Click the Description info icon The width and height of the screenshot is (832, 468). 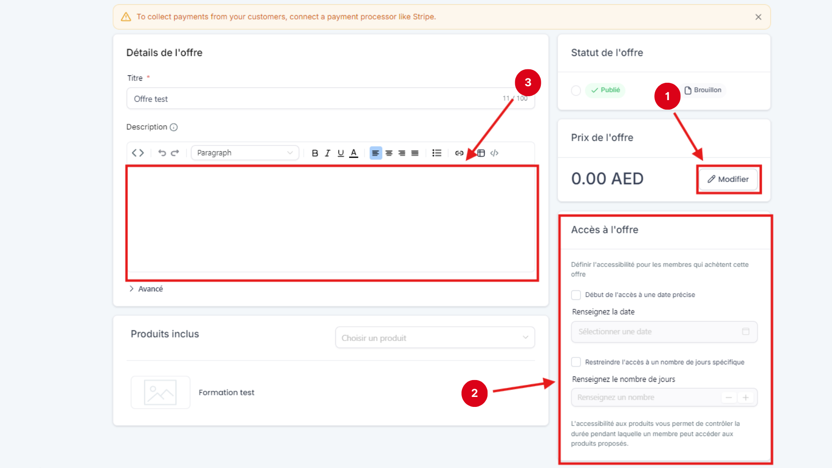(x=174, y=127)
